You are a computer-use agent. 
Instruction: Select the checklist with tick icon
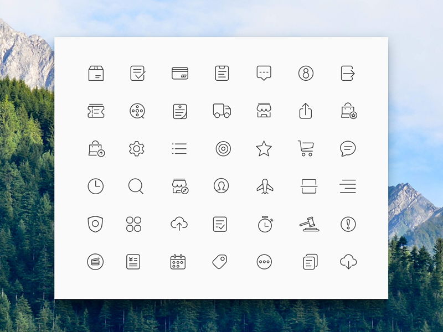point(220,224)
